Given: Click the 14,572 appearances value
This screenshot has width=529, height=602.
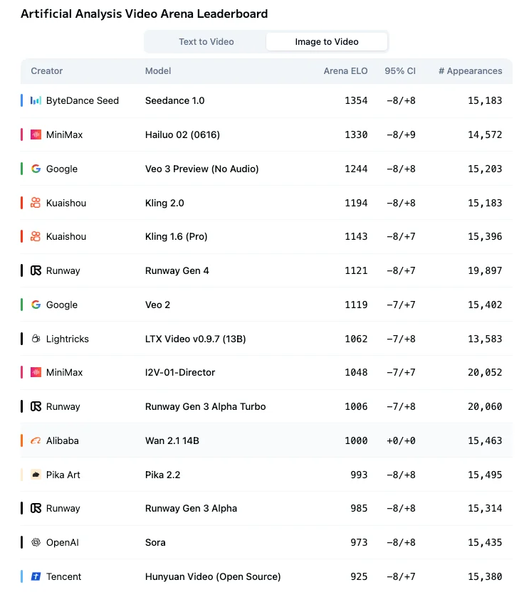Looking at the screenshot, I should click(485, 134).
